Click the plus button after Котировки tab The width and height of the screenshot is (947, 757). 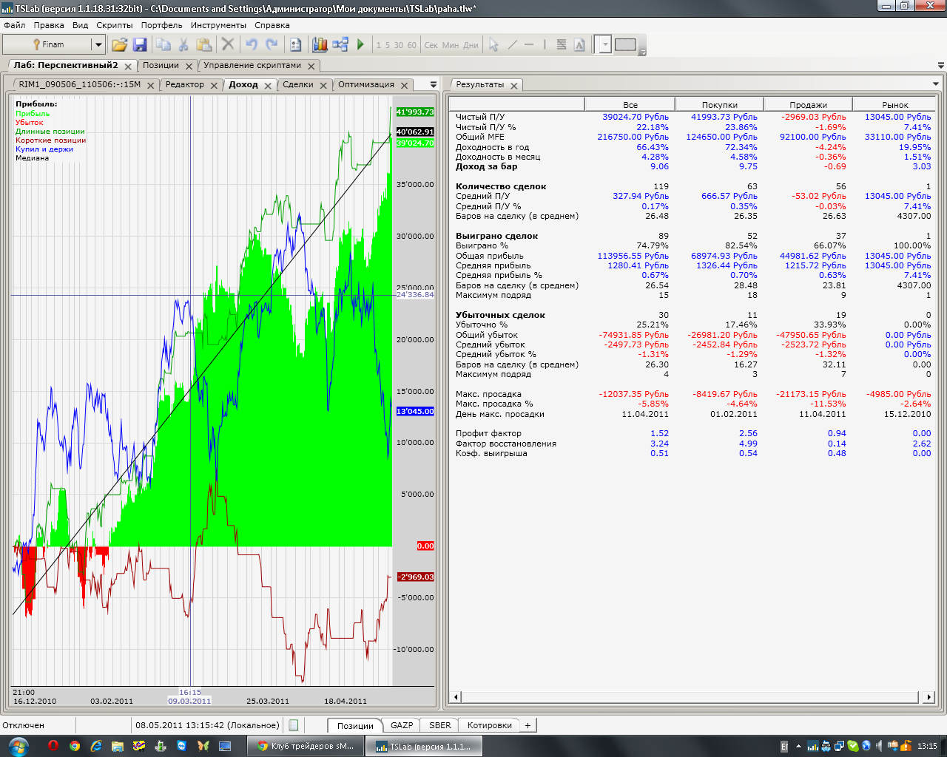pyautogui.click(x=528, y=725)
